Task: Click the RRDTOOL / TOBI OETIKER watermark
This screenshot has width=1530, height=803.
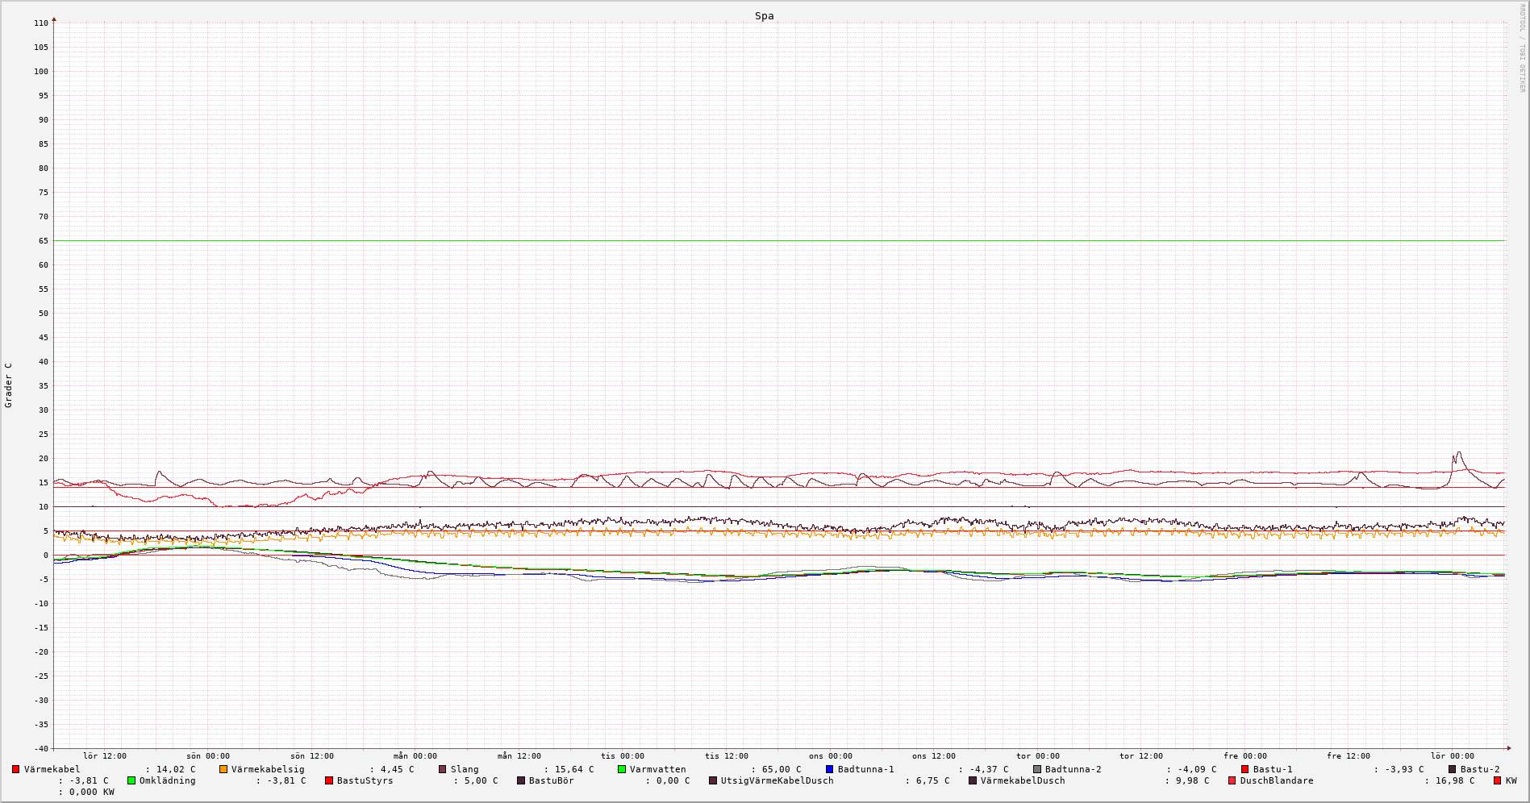Action: point(1523,48)
